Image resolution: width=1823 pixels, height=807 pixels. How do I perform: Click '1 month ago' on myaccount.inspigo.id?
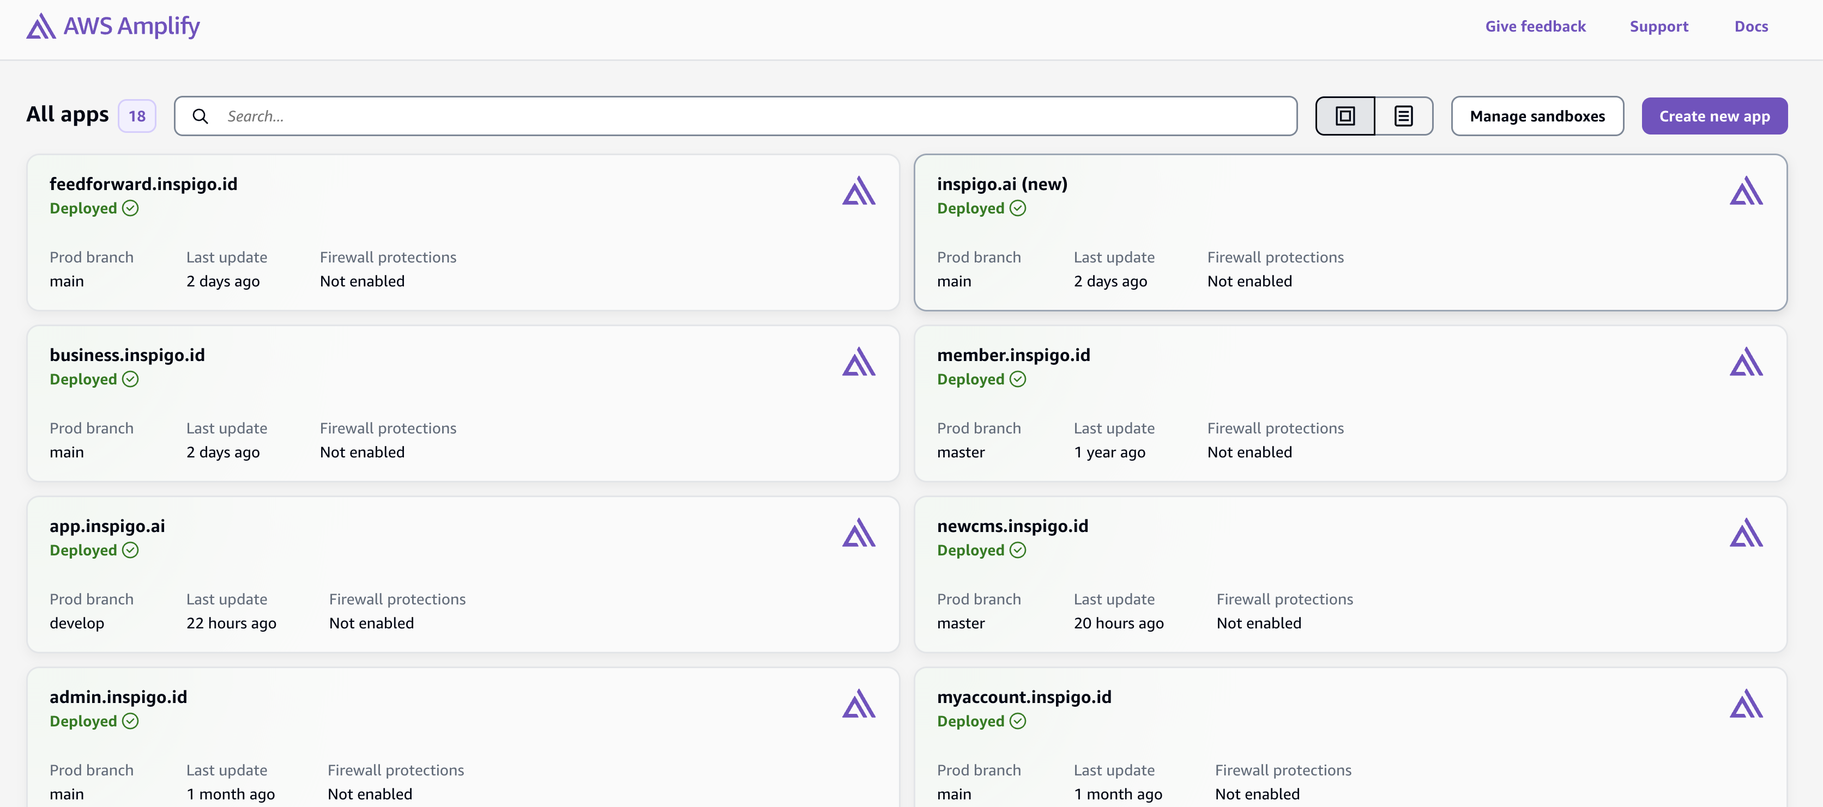click(x=1118, y=794)
